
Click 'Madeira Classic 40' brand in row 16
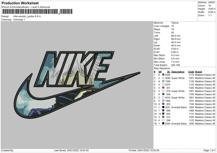[205, 123]
